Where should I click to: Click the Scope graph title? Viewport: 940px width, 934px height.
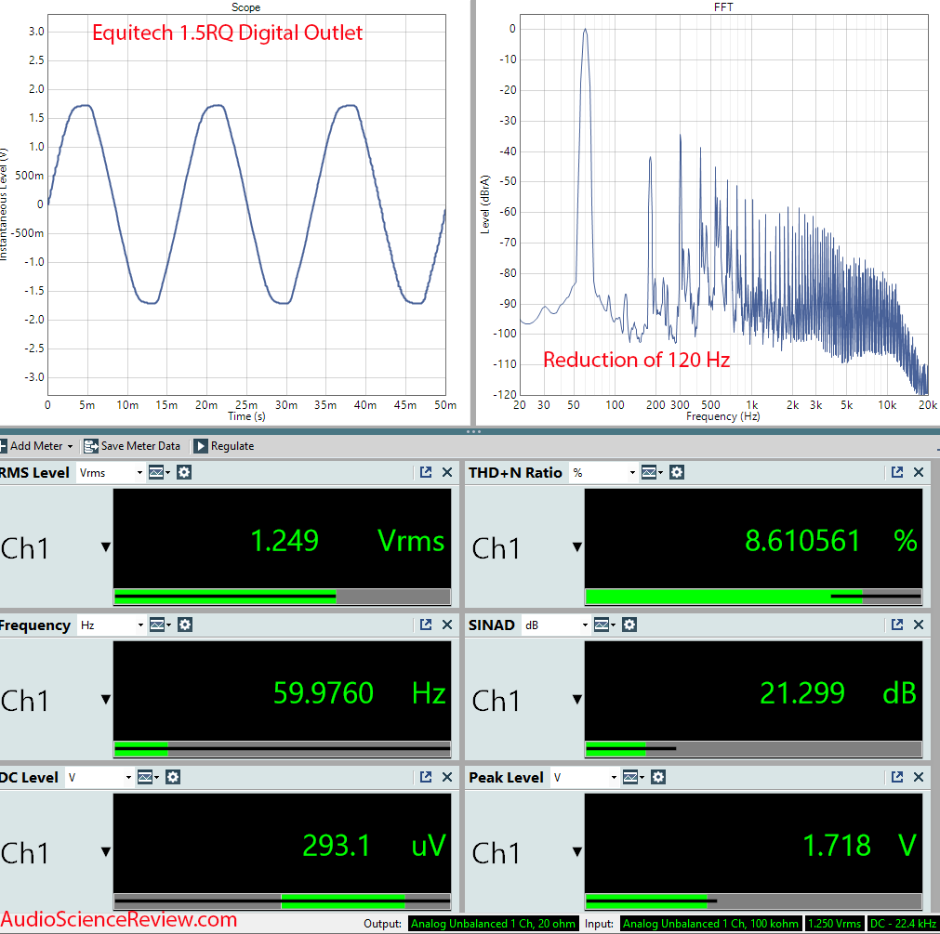pyautogui.click(x=245, y=7)
